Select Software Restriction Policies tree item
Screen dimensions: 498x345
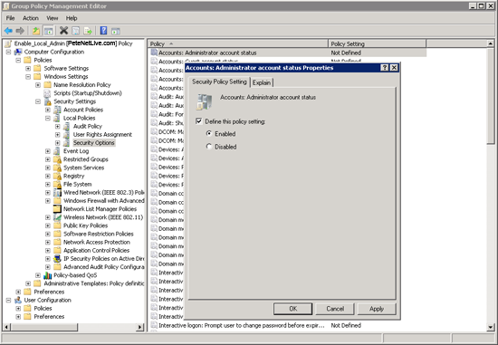99,234
